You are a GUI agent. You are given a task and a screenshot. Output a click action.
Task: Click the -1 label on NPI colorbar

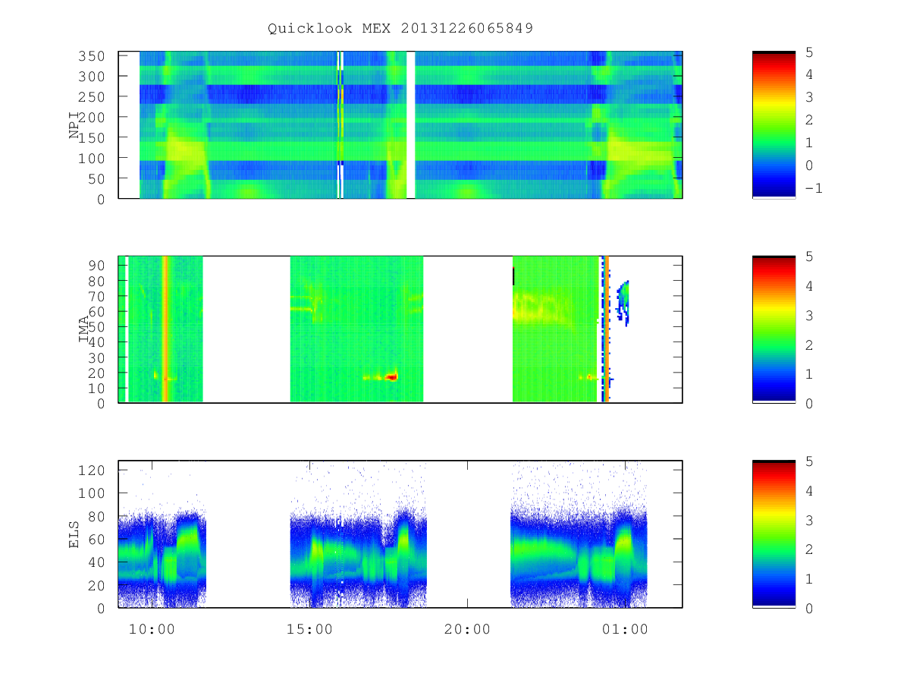(814, 189)
